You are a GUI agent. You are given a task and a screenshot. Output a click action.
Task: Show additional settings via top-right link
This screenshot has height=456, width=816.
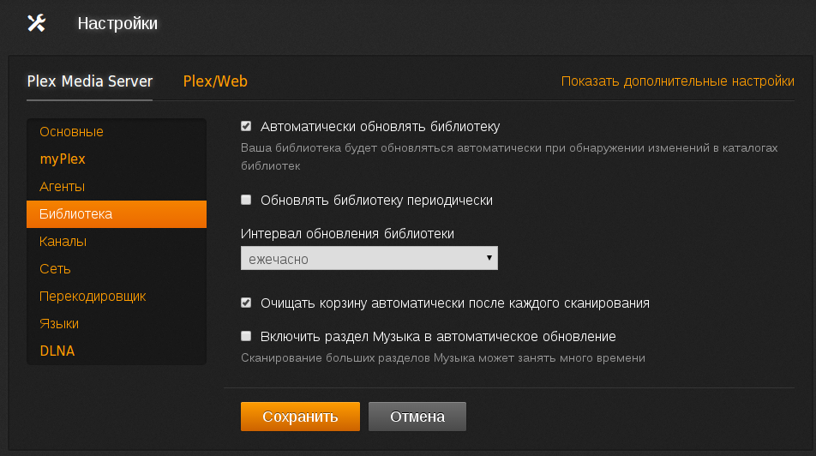[x=677, y=81]
